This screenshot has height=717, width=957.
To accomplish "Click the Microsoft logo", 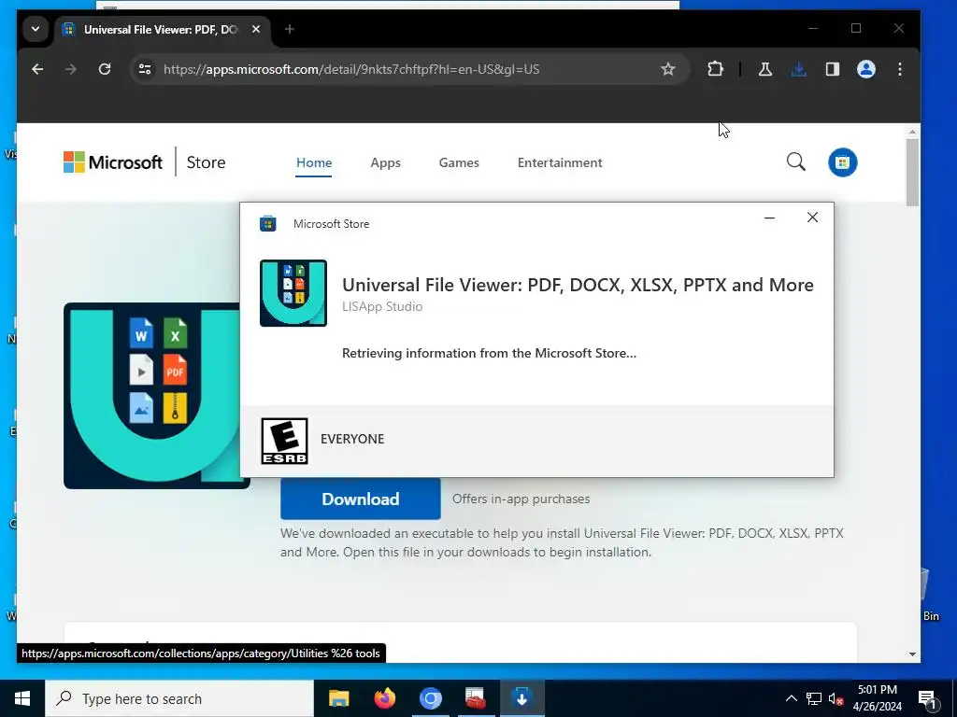I will coord(113,162).
